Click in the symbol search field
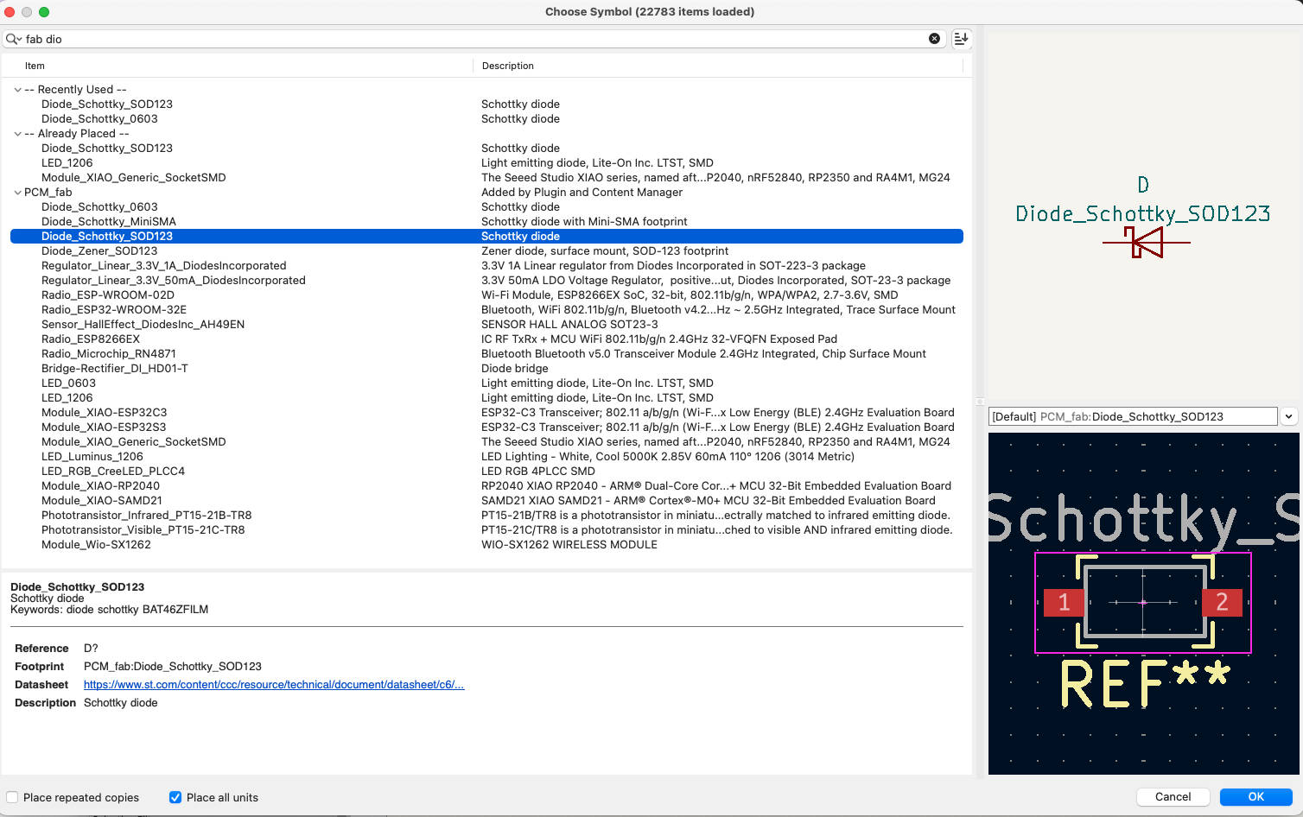The width and height of the screenshot is (1303, 817). pyautogui.click(x=475, y=39)
